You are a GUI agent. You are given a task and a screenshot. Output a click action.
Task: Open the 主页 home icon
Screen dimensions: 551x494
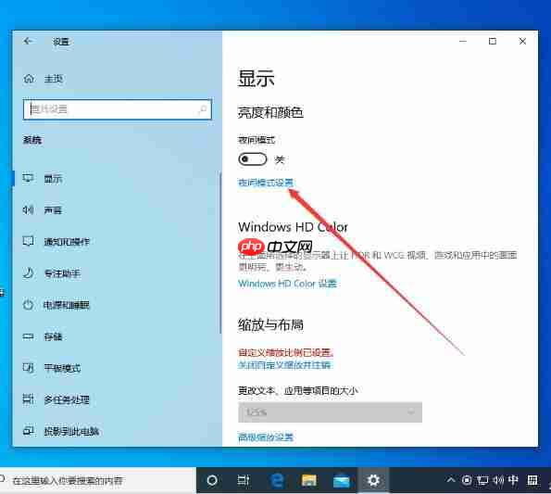[x=29, y=79]
